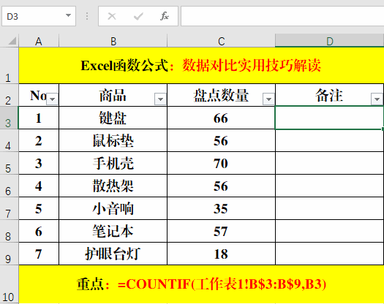Select row 5 header

tap(9, 163)
